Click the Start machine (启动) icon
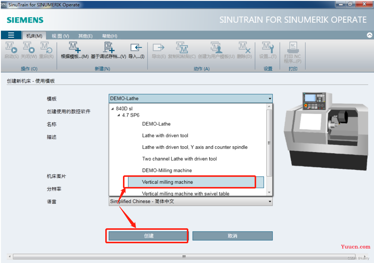 [x=11, y=47]
